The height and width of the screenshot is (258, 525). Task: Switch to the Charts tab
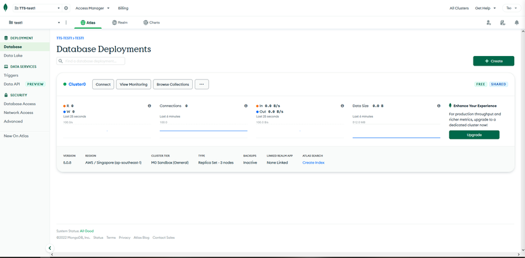[151, 22]
